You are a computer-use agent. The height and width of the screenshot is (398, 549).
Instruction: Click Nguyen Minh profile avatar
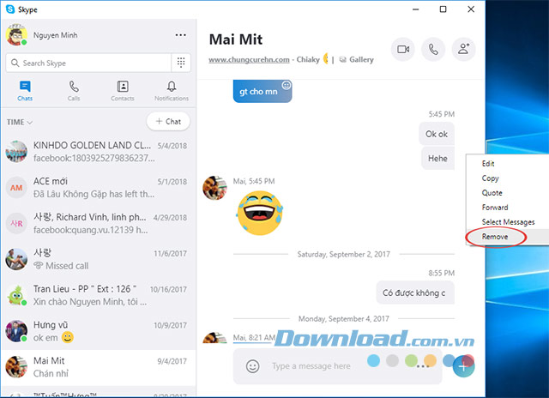click(x=16, y=36)
